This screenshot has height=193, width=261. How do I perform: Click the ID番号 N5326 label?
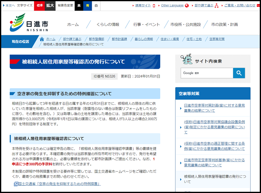(x=104, y=77)
